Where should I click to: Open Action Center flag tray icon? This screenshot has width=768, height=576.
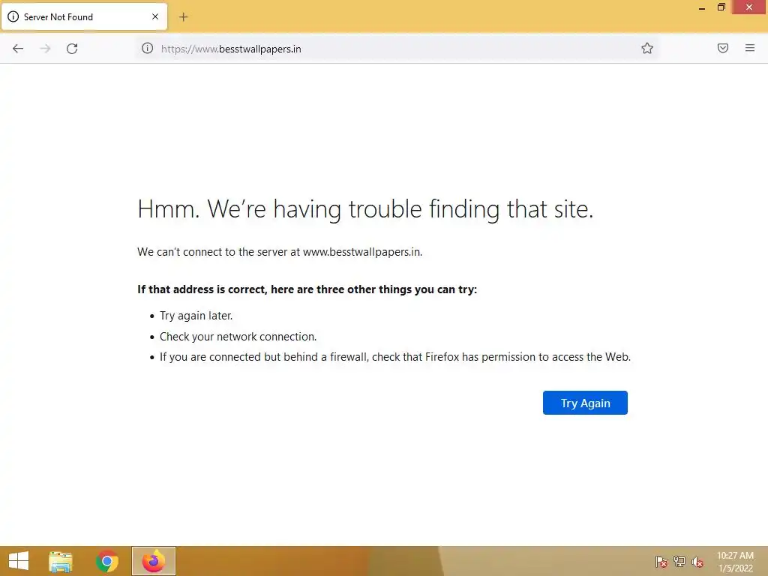[x=661, y=562]
